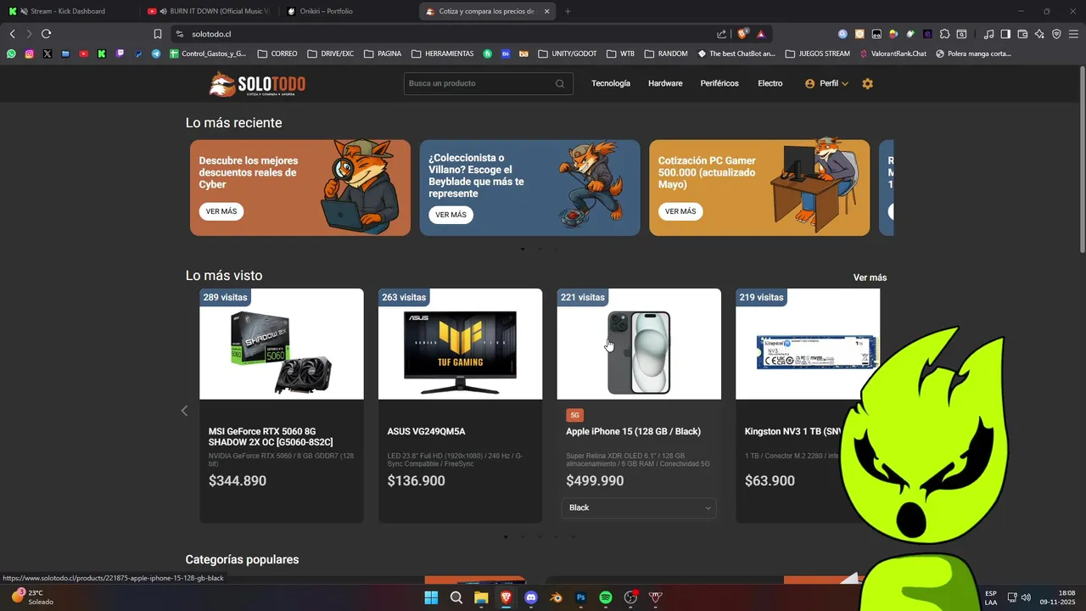
Task: Open the Black color variant dropdown for iPhone 15
Action: [x=639, y=507]
